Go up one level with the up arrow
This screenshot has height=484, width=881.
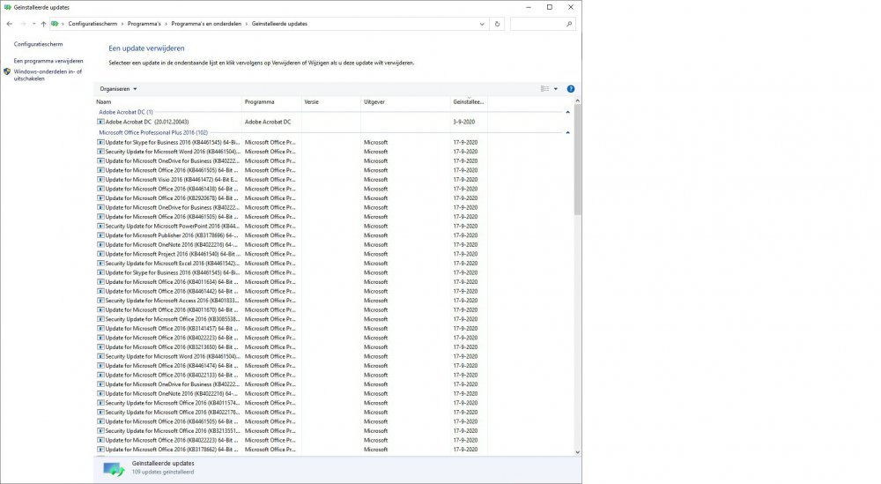(x=43, y=24)
